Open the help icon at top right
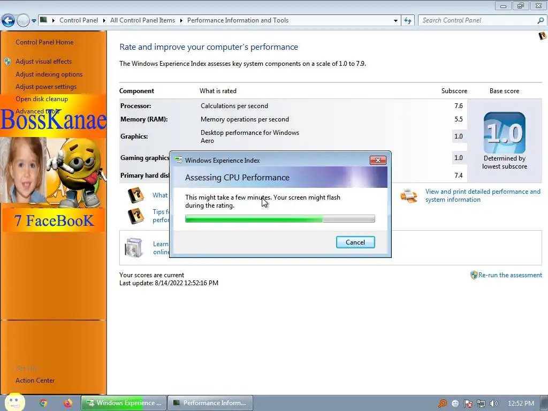The image size is (548, 411). pos(543,36)
